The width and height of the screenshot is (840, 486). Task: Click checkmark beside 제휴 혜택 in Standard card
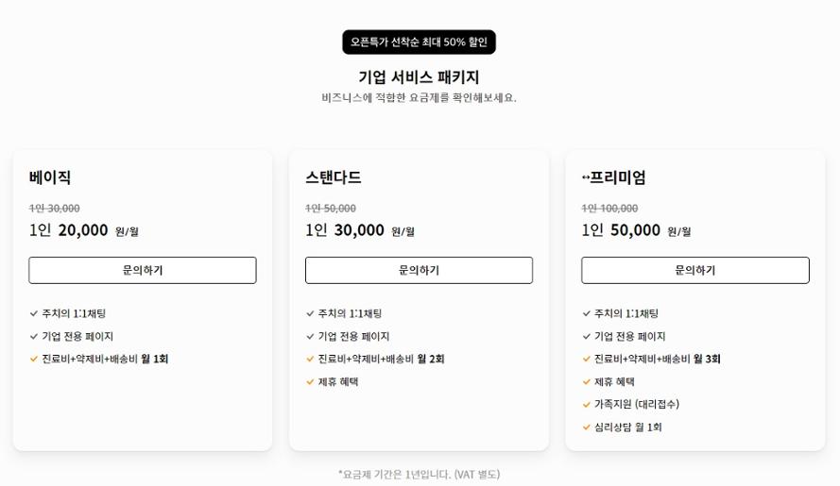pos(310,382)
